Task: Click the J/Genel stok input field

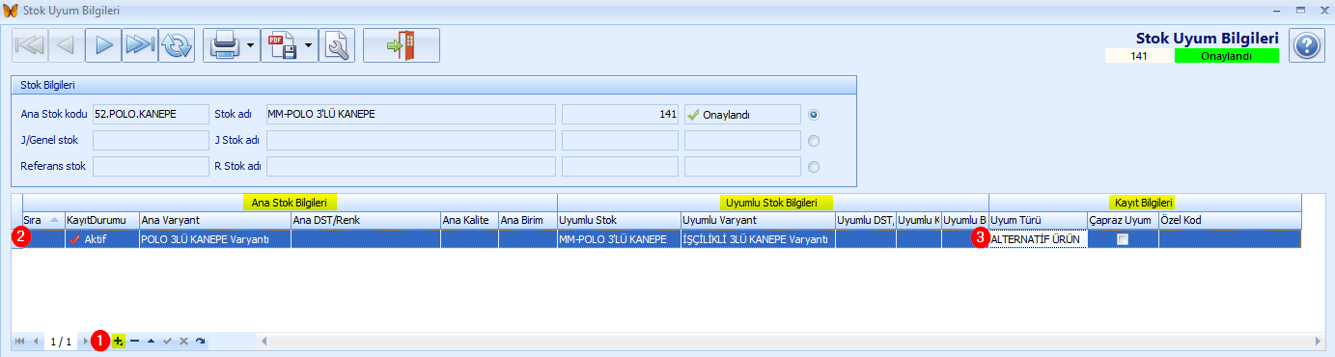Action: click(150, 140)
